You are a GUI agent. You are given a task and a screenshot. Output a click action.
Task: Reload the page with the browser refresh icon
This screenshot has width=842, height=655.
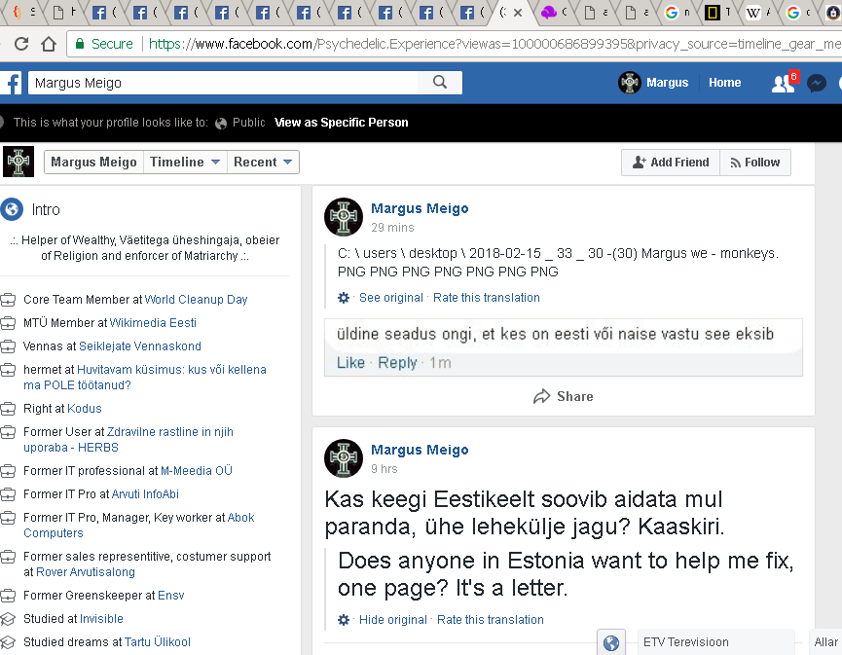pos(21,44)
